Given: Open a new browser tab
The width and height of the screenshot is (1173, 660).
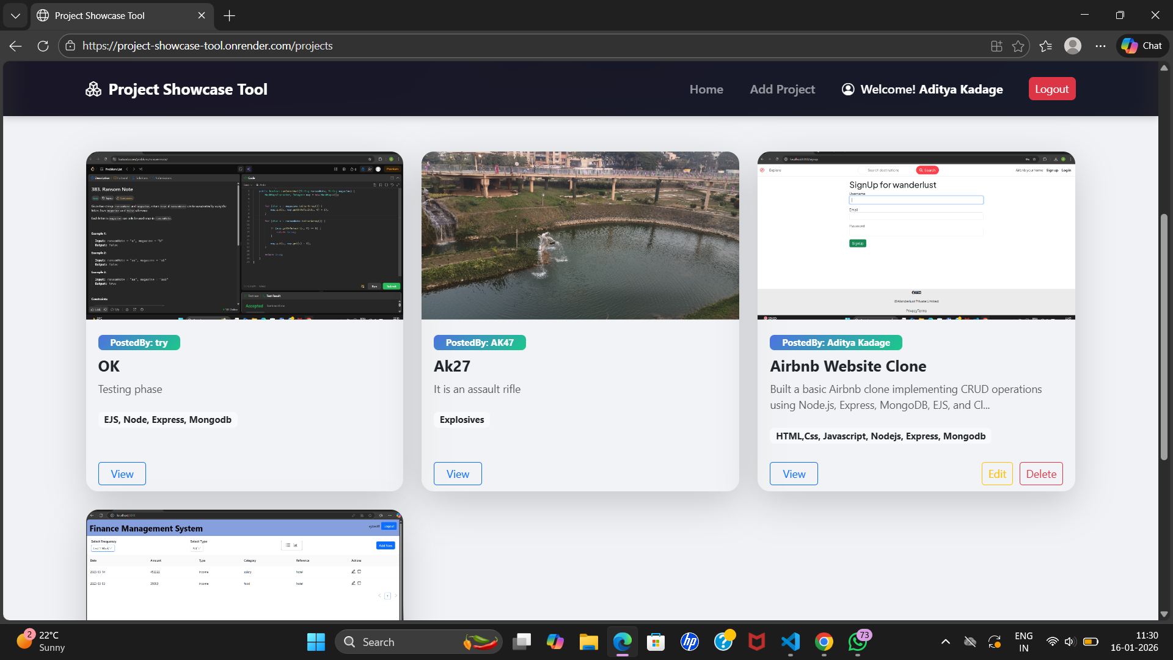Looking at the screenshot, I should 229,16.
